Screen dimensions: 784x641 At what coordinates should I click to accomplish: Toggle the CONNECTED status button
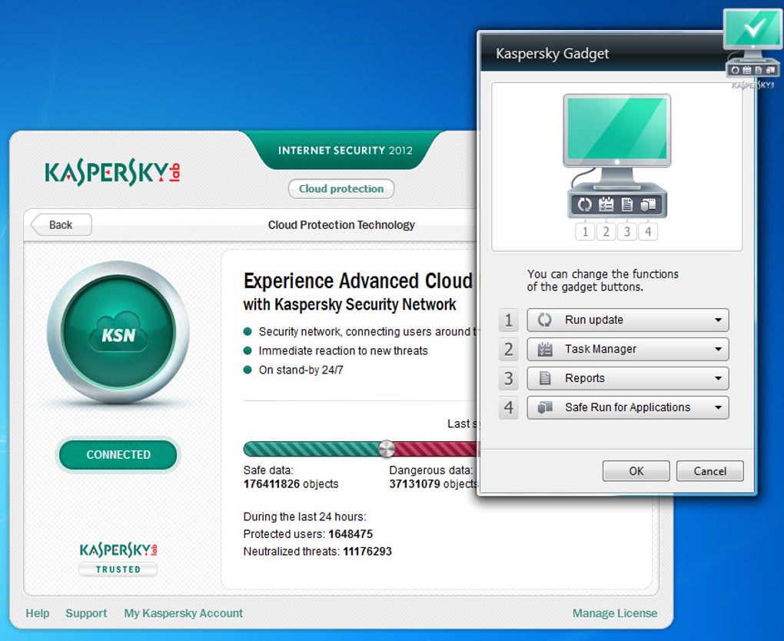point(118,454)
